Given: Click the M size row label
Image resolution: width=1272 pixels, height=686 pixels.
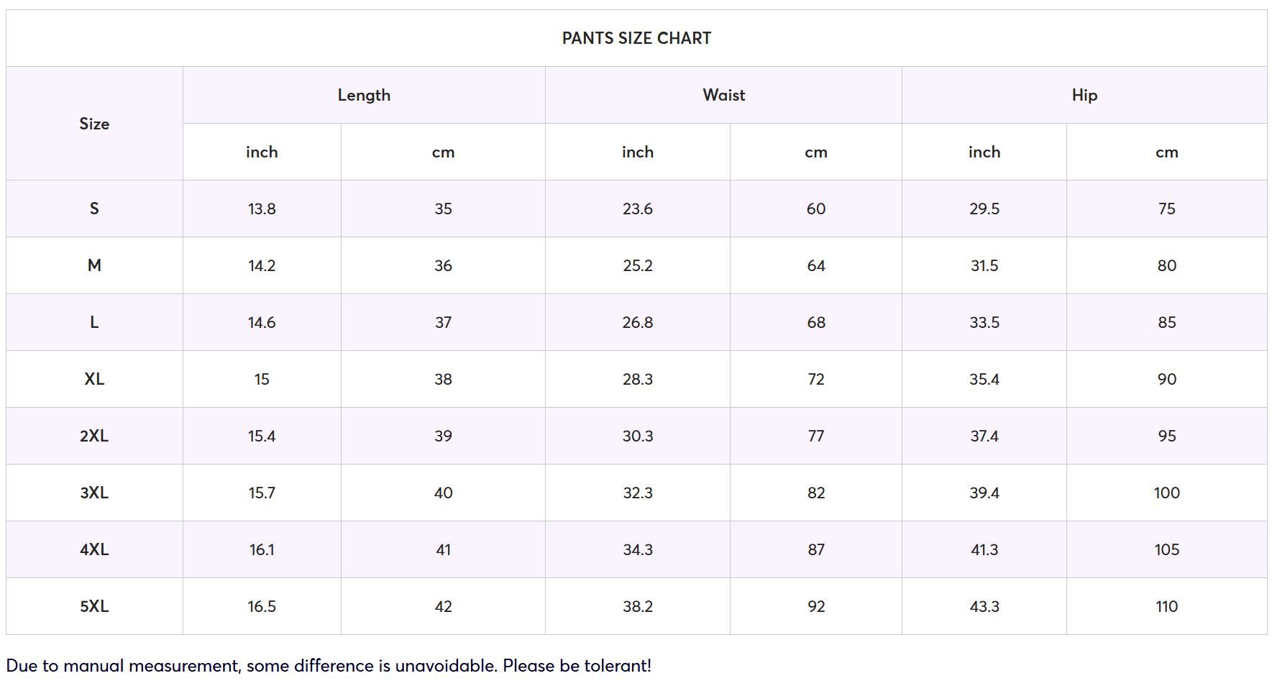Looking at the screenshot, I should 94,265.
